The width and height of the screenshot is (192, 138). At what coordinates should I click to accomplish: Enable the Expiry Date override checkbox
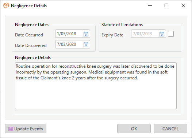(171, 34)
